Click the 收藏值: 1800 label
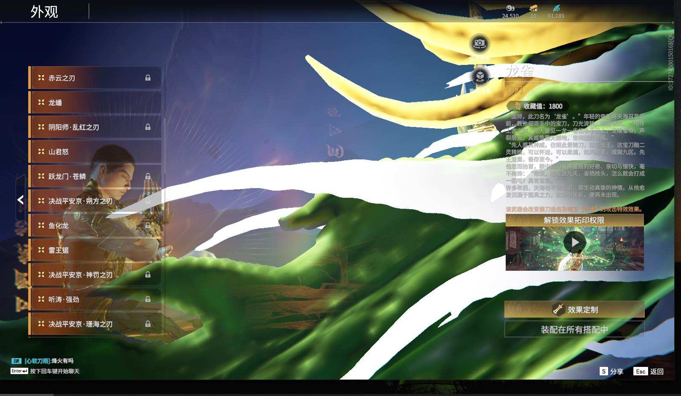681x396 pixels. 543,106
